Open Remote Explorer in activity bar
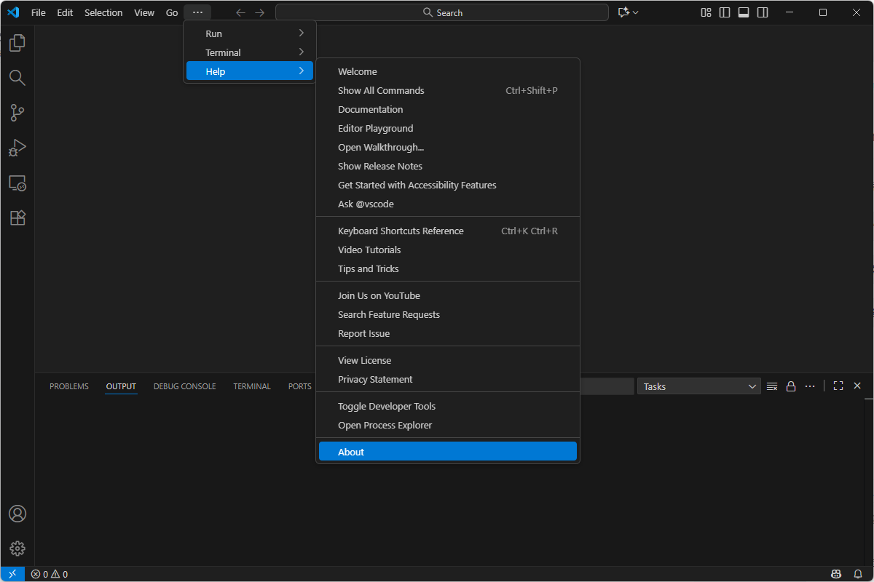Screen dimensions: 874x582 17,183
